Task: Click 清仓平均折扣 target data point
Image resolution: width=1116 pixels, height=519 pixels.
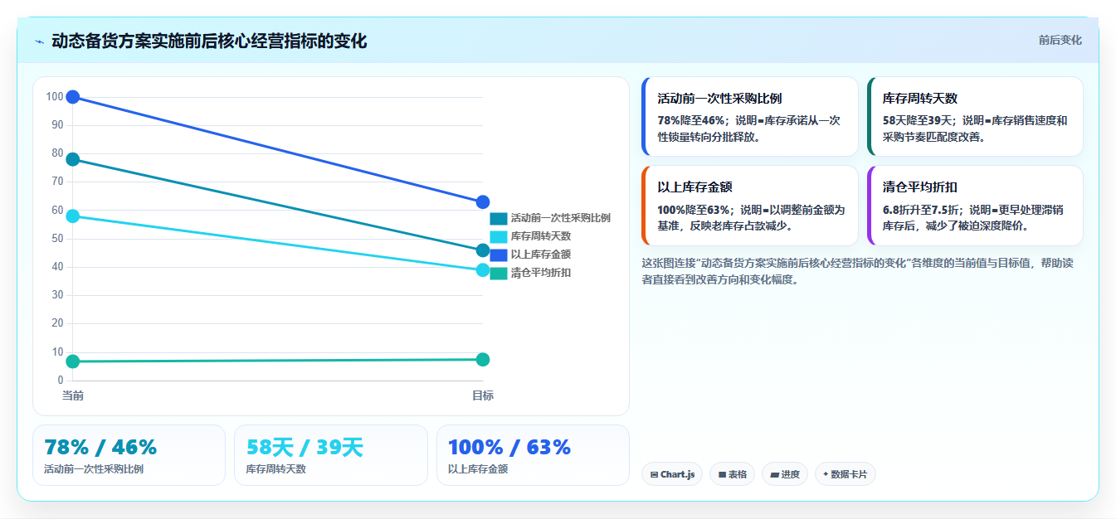Action: click(x=483, y=359)
